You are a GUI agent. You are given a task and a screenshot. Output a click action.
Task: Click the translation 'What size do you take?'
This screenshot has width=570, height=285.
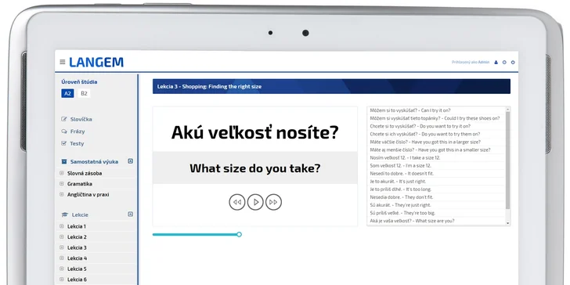(254, 168)
